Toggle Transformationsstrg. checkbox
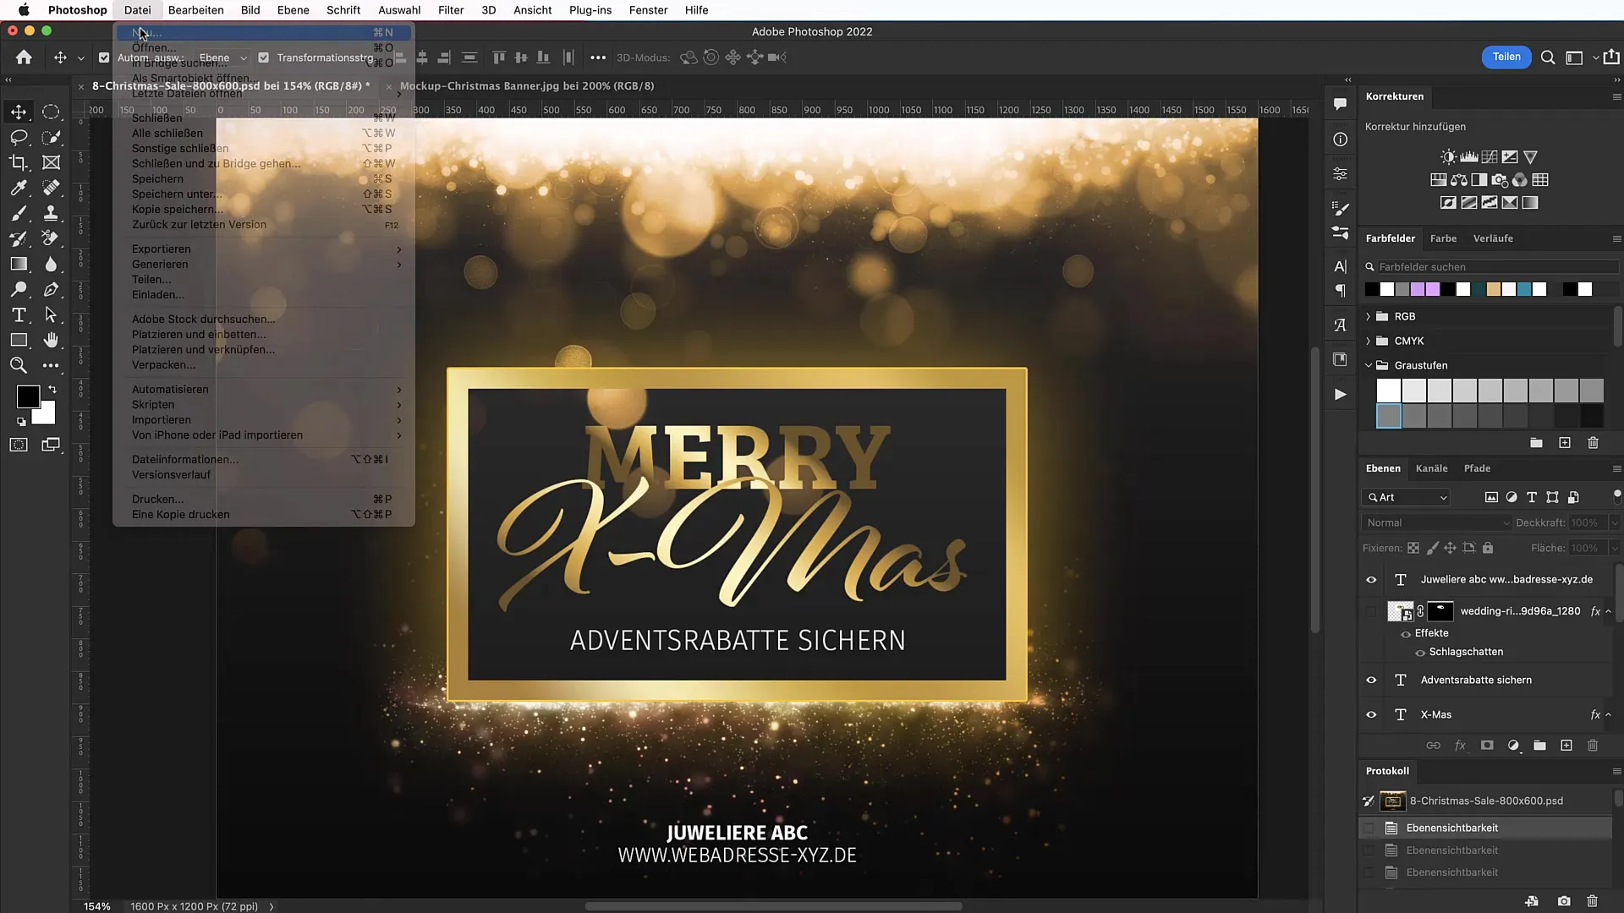 tap(264, 57)
